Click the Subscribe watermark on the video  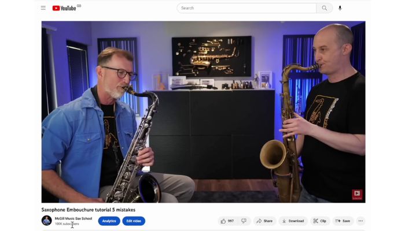coord(357,195)
